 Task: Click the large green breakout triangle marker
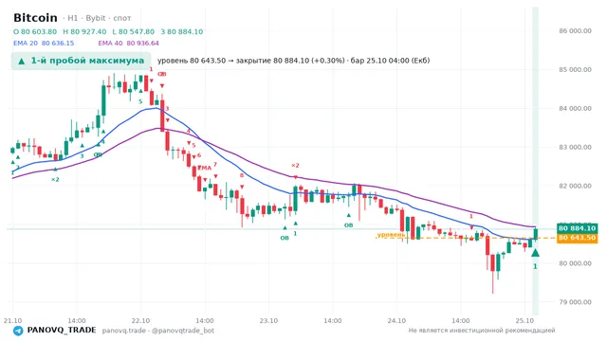pyautogui.click(x=535, y=253)
